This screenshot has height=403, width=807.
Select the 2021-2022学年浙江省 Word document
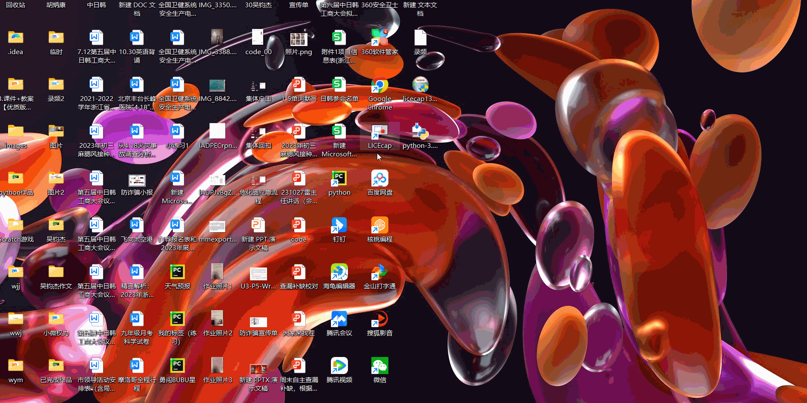96,85
